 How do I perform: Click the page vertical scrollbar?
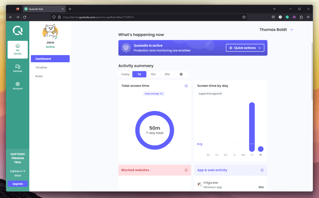[x=312, y=71]
